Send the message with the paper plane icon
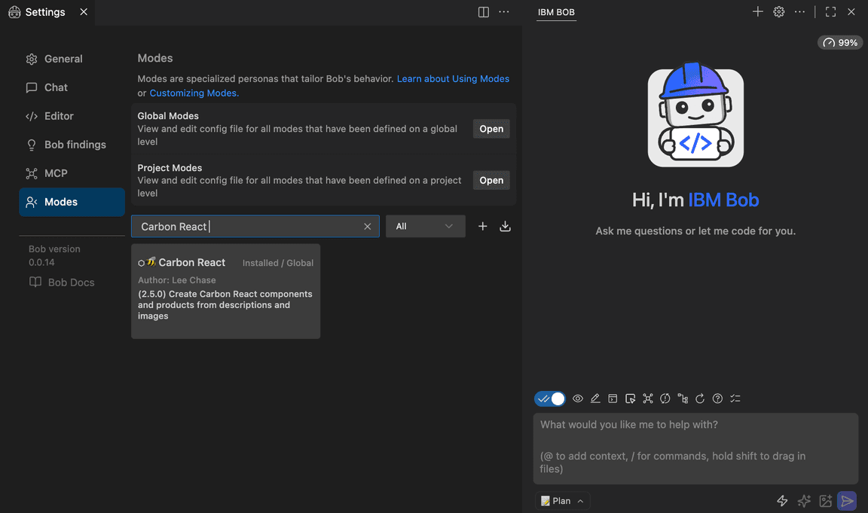Screen dimensions: 868x513 tap(847, 500)
